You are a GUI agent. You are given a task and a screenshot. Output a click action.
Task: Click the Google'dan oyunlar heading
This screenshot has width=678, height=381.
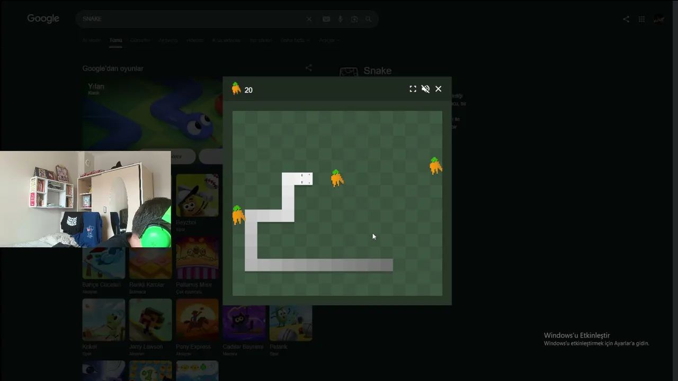pos(113,68)
